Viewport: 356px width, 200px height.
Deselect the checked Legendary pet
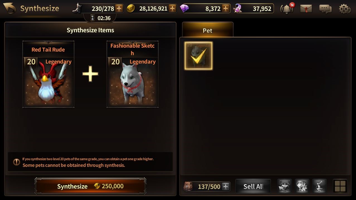tap(198, 56)
